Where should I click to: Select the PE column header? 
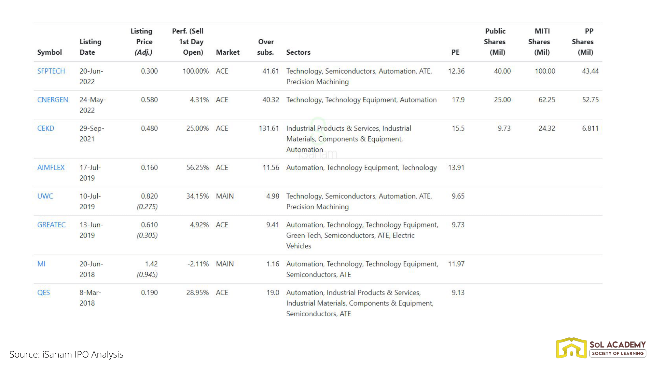point(455,52)
